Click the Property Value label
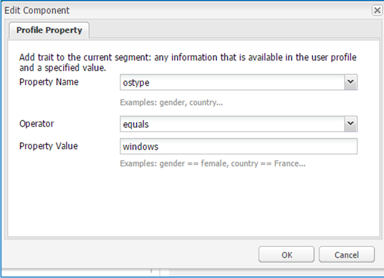This screenshot has height=278, width=384. [x=48, y=146]
